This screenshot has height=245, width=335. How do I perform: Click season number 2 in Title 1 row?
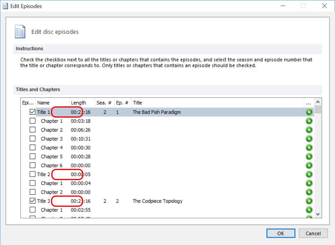coord(105,112)
